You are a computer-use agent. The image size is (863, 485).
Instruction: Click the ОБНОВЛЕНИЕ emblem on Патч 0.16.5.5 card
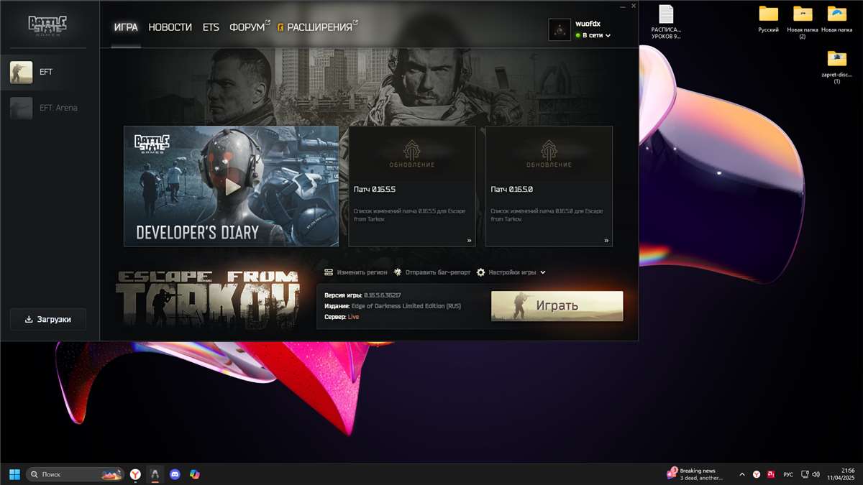(412, 154)
